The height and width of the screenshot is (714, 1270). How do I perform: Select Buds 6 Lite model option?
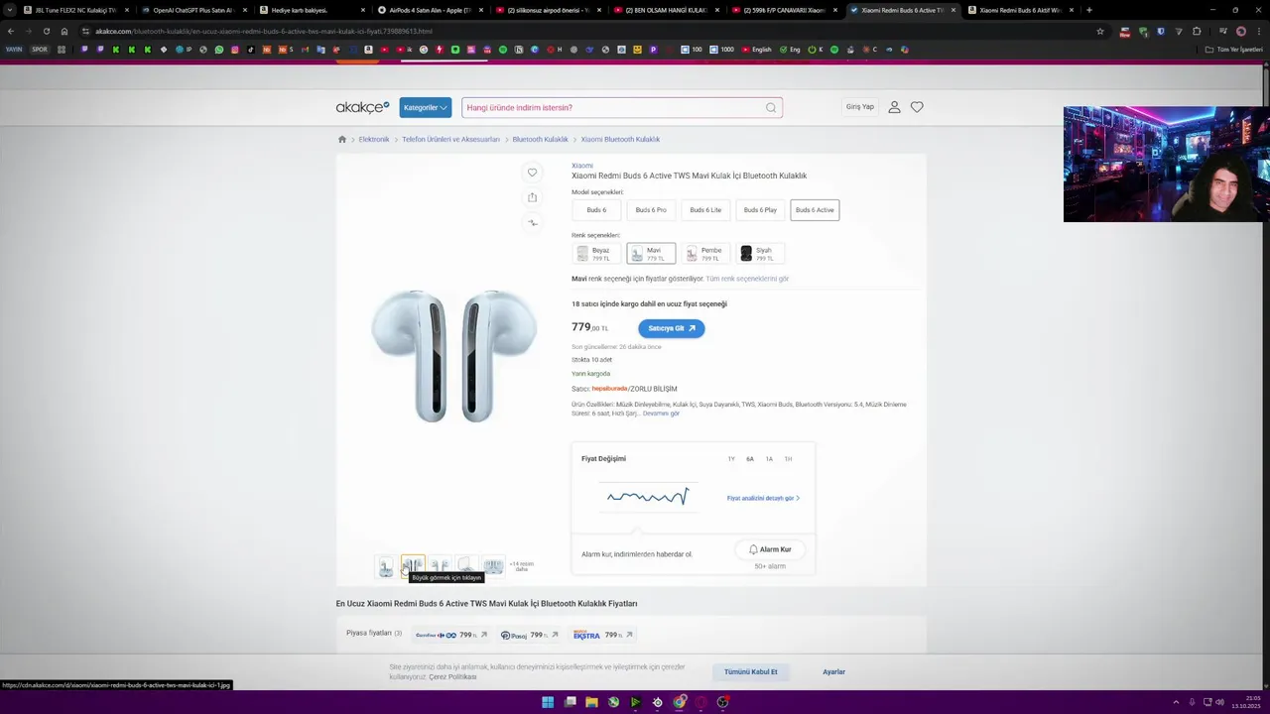tap(705, 210)
